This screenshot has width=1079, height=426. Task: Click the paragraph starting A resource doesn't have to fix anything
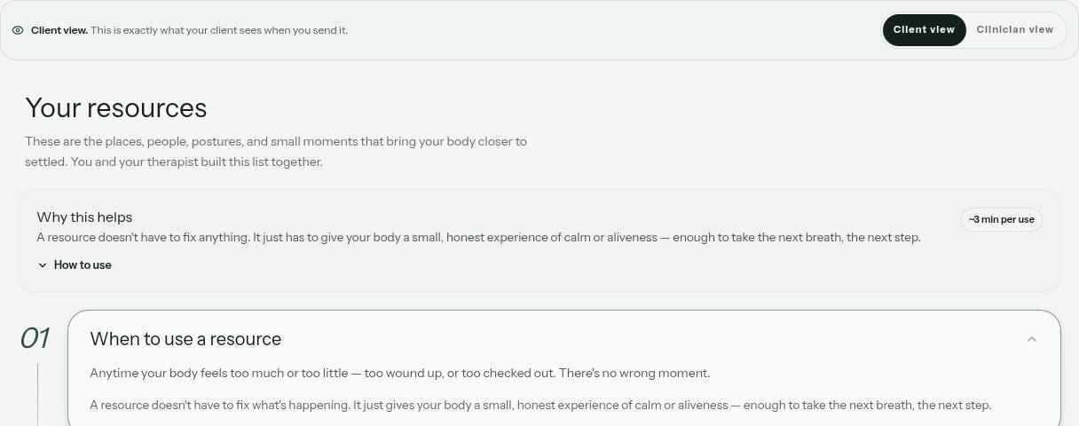coord(478,238)
